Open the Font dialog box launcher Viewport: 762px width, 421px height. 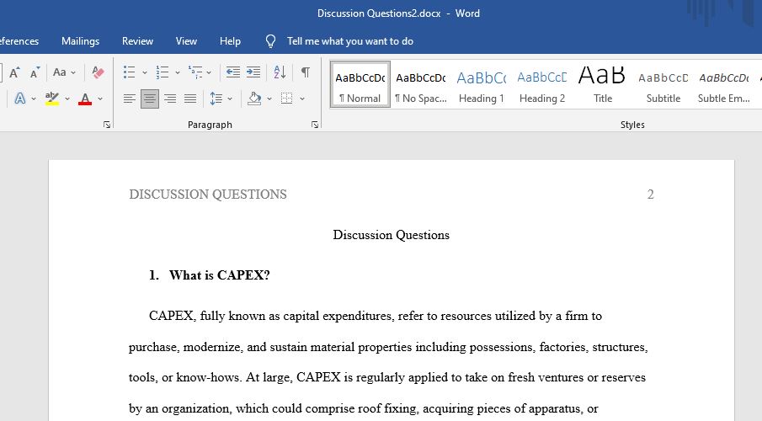[x=107, y=125]
